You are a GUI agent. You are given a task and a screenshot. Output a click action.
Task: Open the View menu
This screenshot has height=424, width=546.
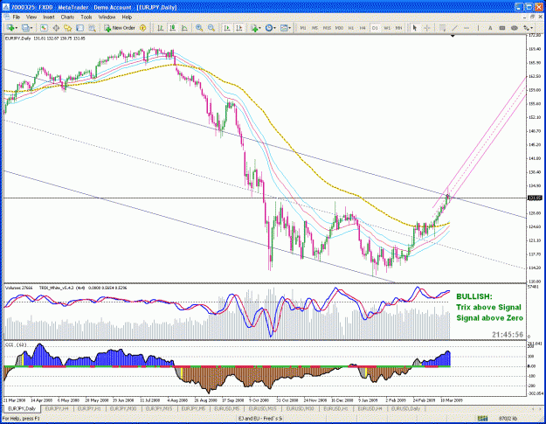(31, 17)
